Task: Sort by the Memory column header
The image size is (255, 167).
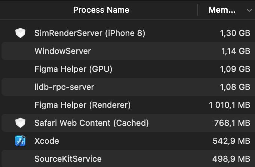Action: click(222, 10)
